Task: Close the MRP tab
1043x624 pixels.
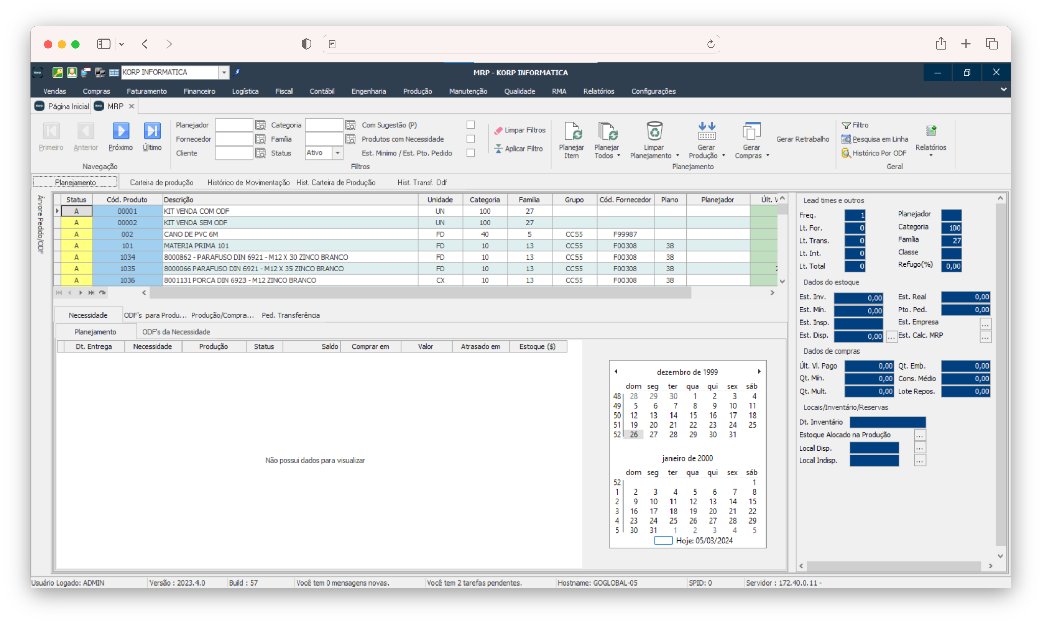Action: pos(131,106)
